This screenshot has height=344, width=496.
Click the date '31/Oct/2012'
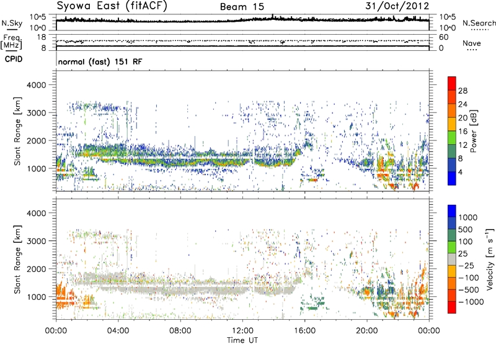397,6
